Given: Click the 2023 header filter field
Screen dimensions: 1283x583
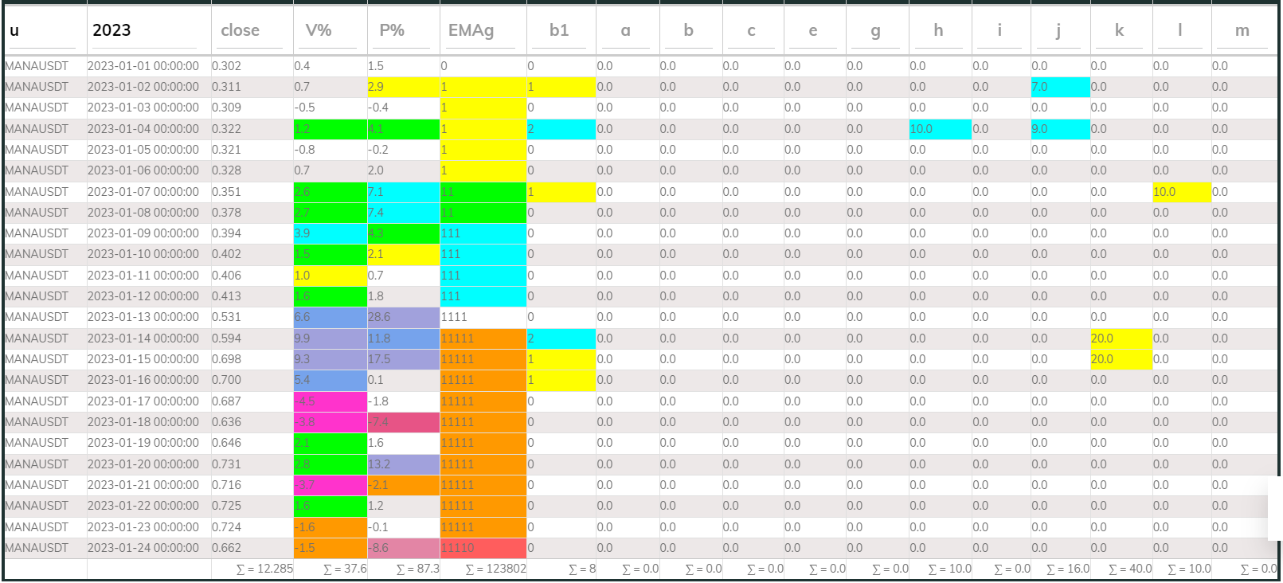Looking at the screenshot, I should tap(143, 31).
